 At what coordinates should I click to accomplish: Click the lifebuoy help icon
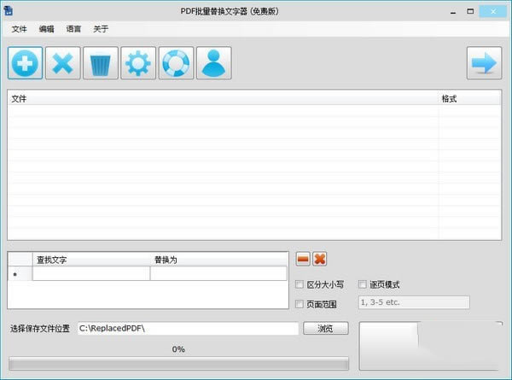(x=176, y=62)
